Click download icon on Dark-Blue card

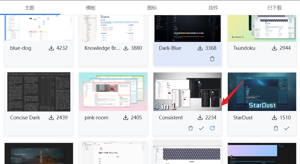pyautogui.click(x=200, y=48)
